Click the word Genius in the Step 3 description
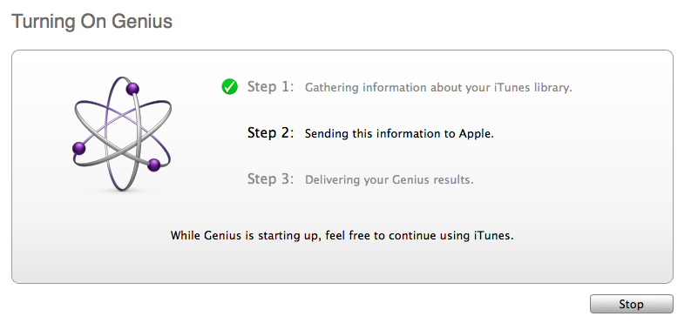 (x=381, y=180)
